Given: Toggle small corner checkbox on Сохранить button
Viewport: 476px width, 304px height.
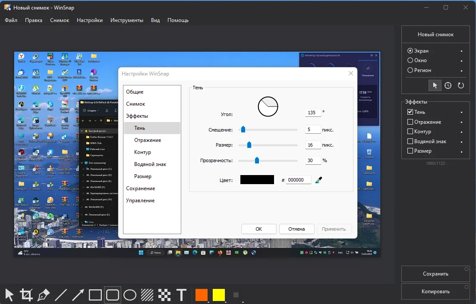Looking at the screenshot, I should pyautogui.click(x=467, y=269).
